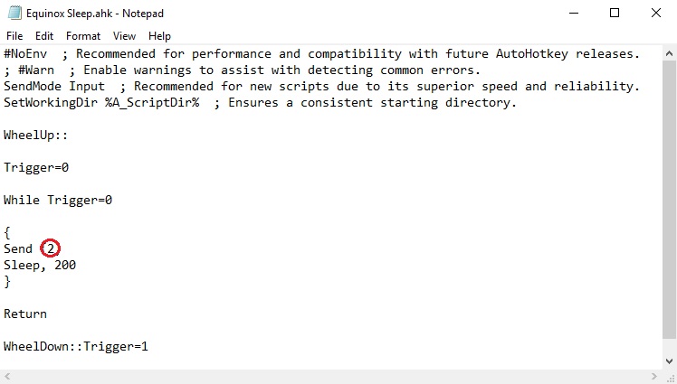Viewport: 677px width, 384px height.
Task: Click the #NoEnv directive text
Action: tap(25, 54)
